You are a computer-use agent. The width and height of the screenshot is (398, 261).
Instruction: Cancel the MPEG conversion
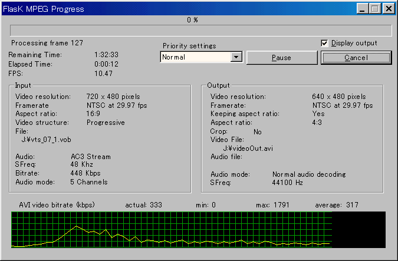point(356,58)
